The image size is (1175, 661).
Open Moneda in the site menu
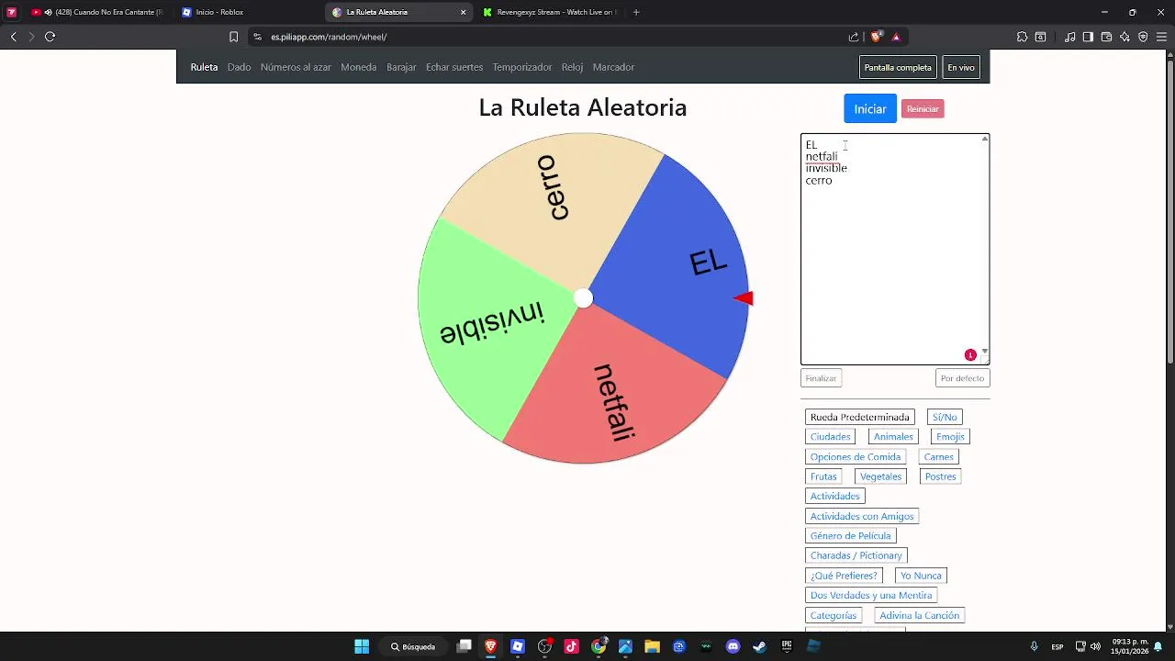click(358, 67)
